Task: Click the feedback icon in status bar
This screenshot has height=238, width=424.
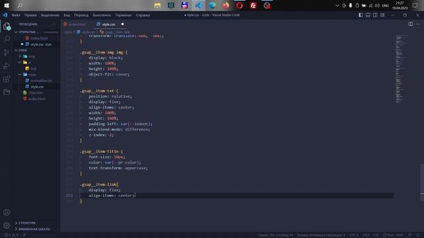Action: coord(410,235)
